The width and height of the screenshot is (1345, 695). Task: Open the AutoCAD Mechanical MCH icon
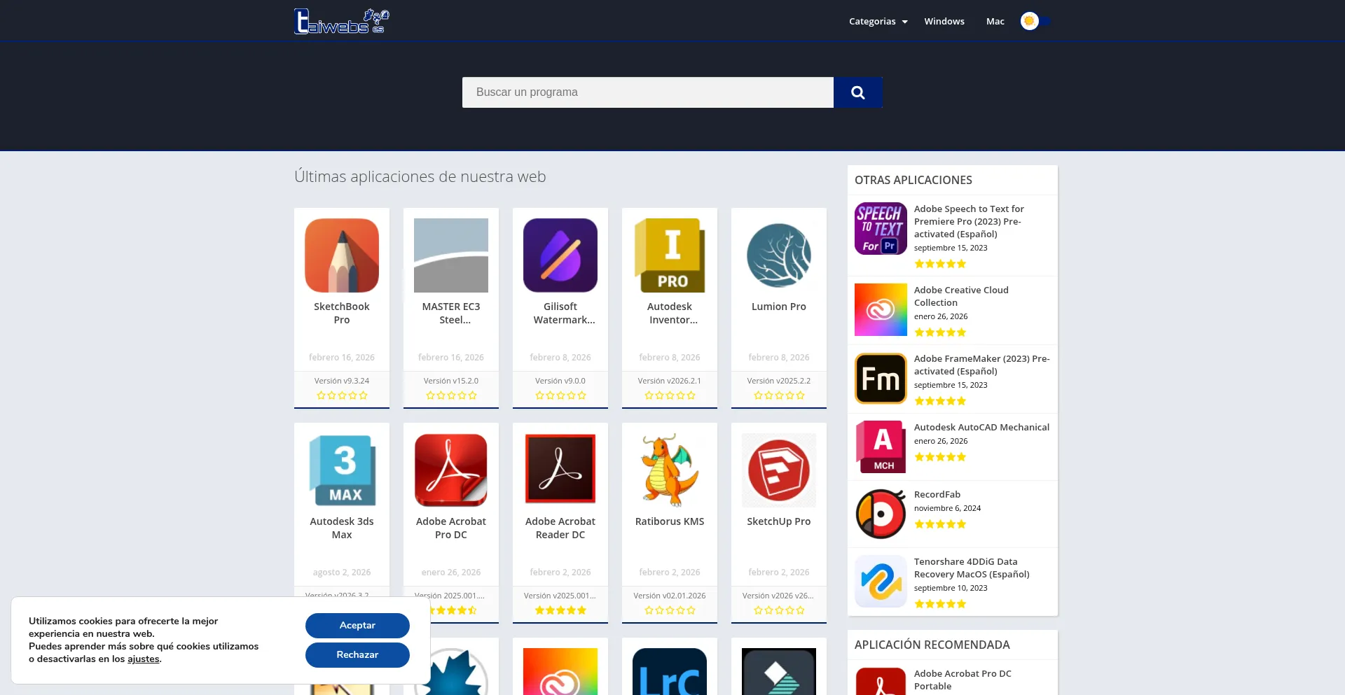pos(881,447)
